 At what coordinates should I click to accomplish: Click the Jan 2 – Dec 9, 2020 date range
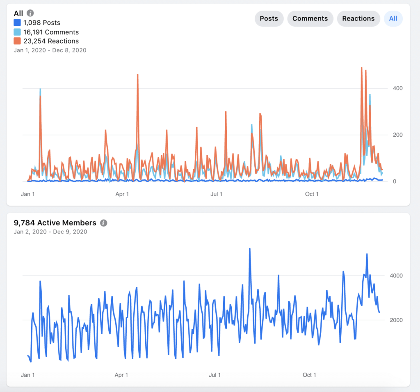(x=50, y=232)
